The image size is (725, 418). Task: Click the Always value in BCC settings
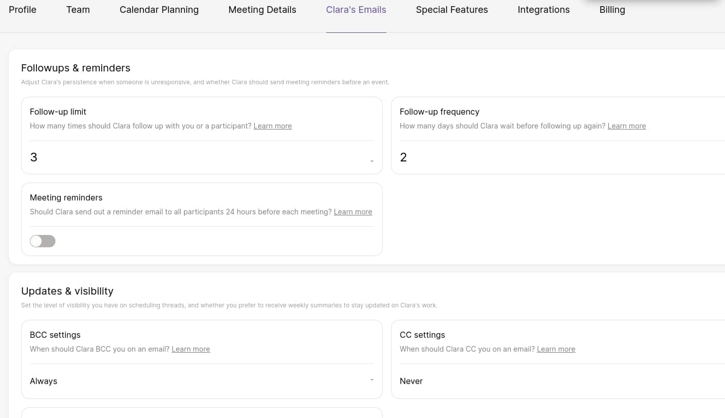pyautogui.click(x=44, y=381)
